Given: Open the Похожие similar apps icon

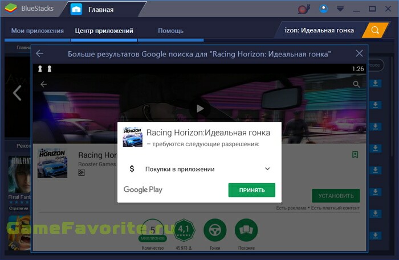Looking at the screenshot, I should (246, 230).
